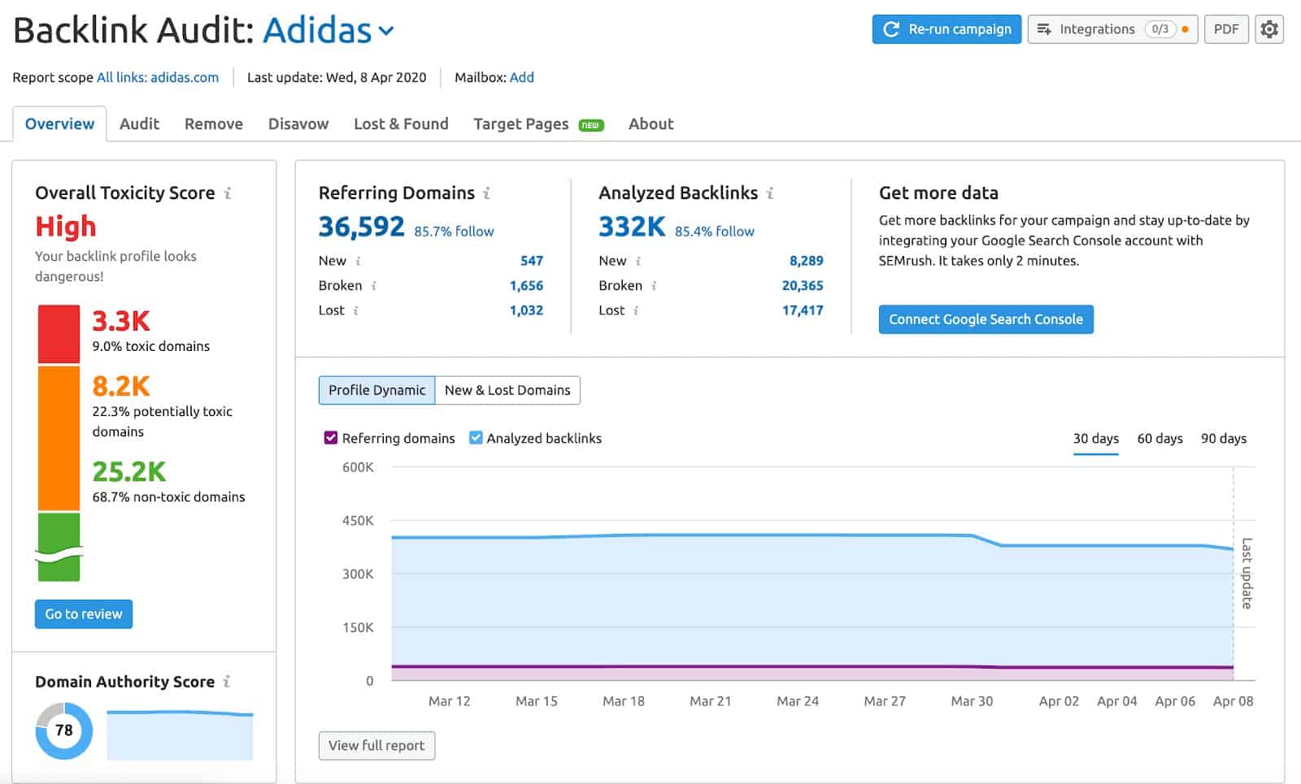Open the About tab
1301x784 pixels.
[650, 123]
